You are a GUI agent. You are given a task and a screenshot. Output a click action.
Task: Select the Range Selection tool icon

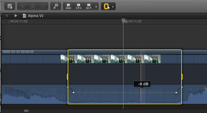[106, 6]
